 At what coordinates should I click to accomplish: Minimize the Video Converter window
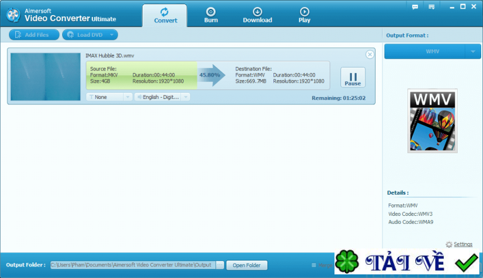(452, 7)
